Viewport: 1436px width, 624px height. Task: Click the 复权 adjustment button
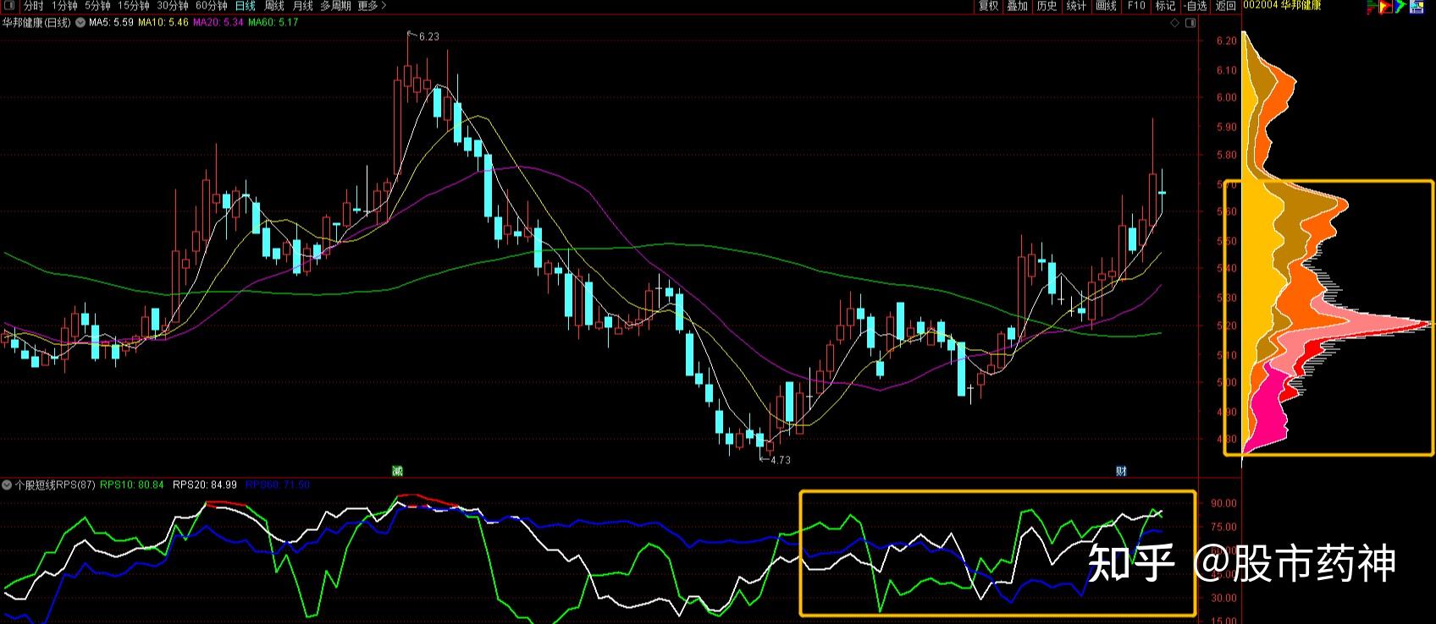point(989,6)
